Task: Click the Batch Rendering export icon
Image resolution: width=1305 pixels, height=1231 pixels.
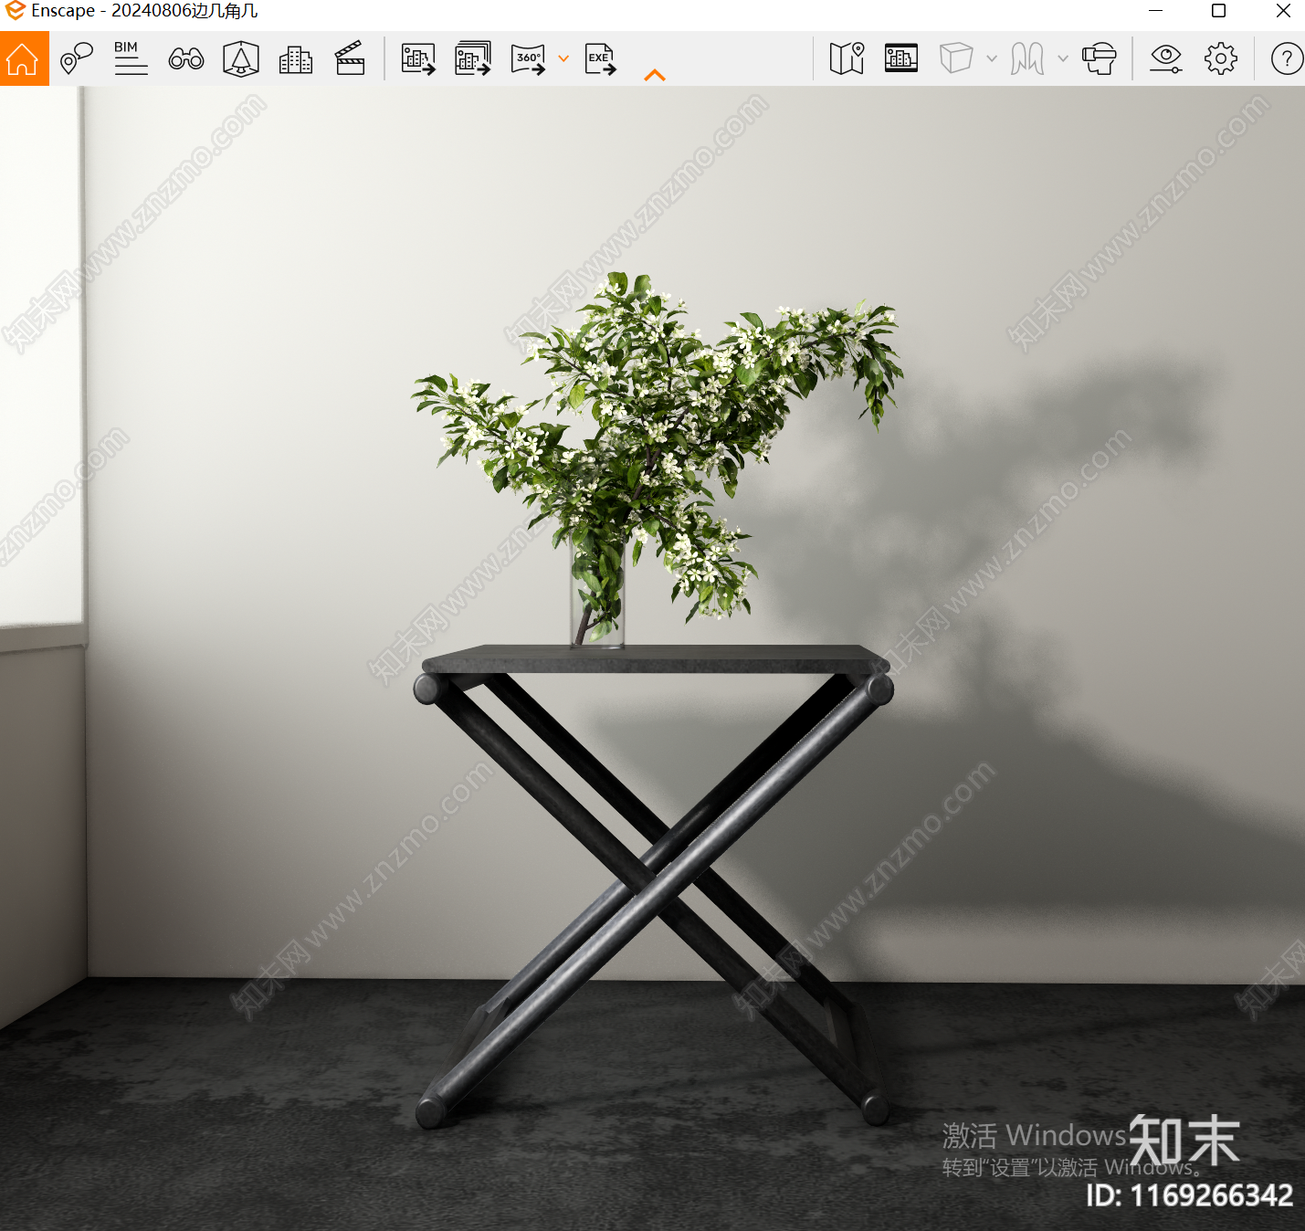Action: pyautogui.click(x=473, y=58)
